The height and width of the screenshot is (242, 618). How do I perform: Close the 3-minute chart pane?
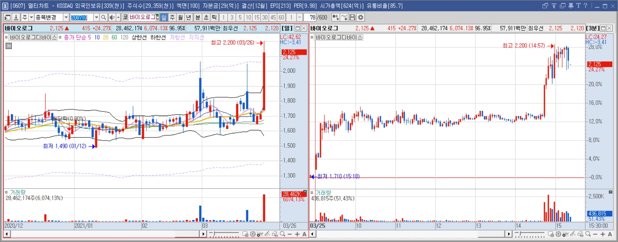click(x=610, y=28)
